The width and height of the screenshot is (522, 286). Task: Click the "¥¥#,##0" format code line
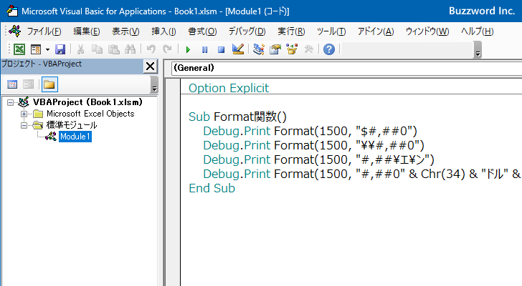coord(313,145)
